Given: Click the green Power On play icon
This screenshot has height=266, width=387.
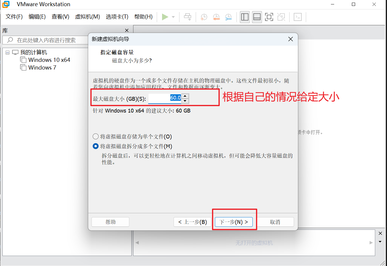Looking at the screenshot, I should (x=165, y=17).
